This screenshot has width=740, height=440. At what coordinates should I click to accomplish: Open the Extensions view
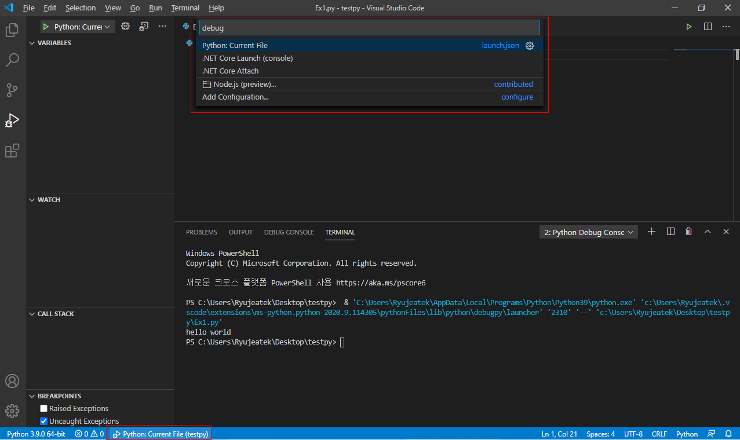(12, 151)
